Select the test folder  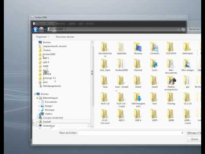tap(155, 98)
